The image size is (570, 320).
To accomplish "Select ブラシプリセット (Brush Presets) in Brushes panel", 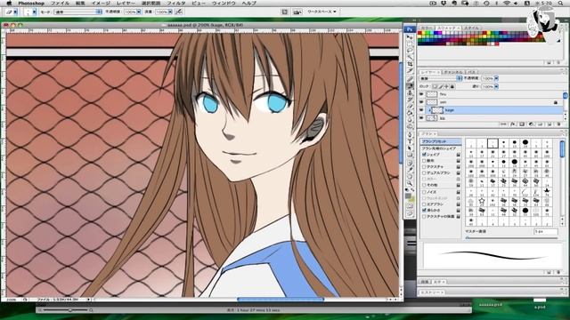I will [x=441, y=141].
